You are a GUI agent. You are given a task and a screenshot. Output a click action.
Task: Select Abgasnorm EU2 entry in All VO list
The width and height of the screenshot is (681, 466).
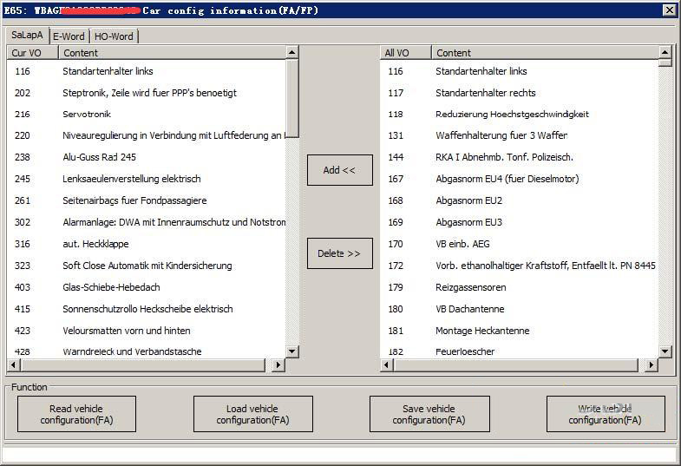point(468,200)
